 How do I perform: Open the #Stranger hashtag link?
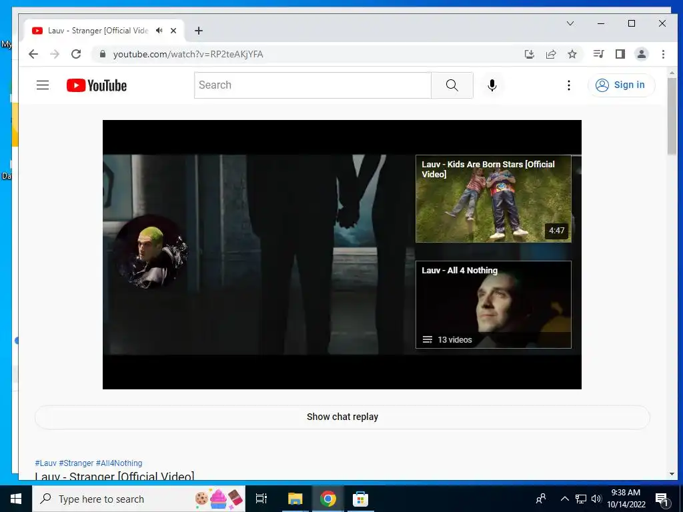[x=76, y=463]
